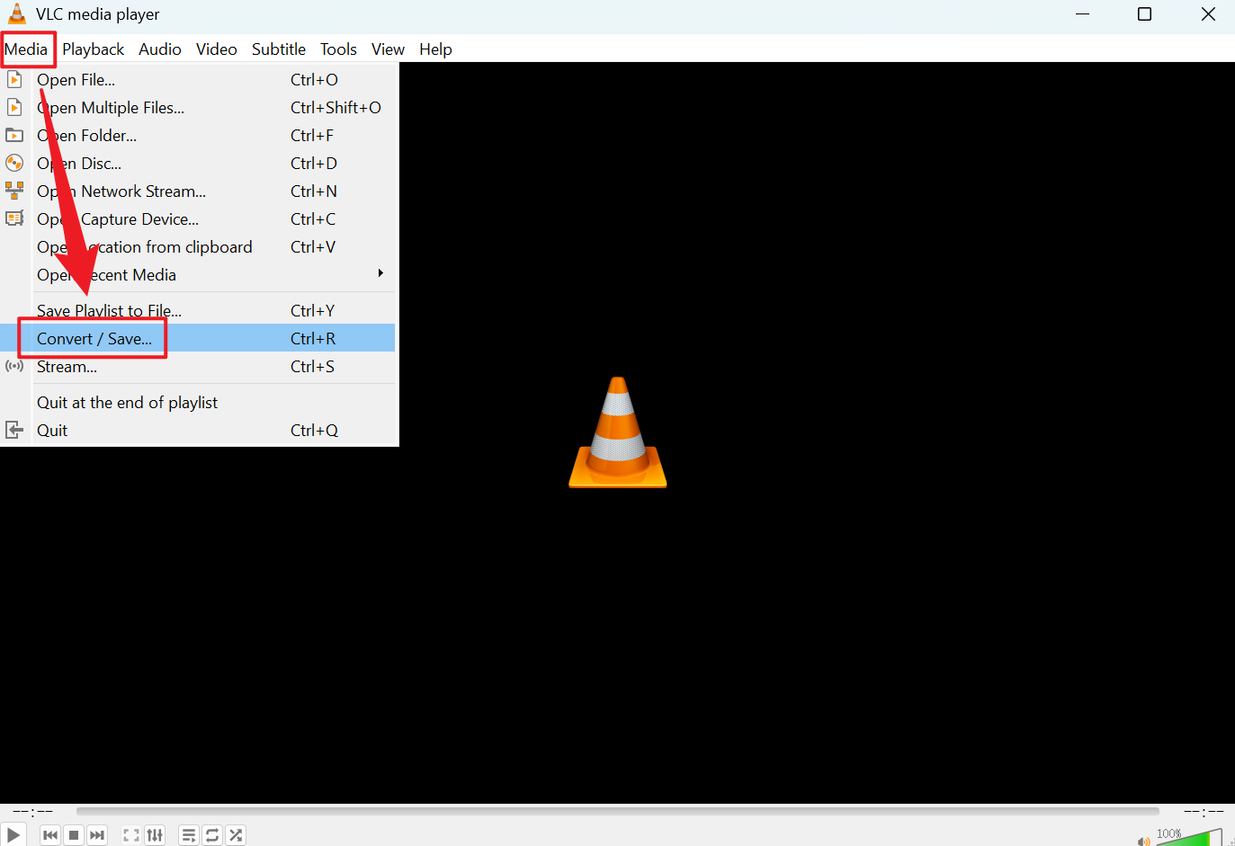Skip to the previous media track

click(50, 835)
